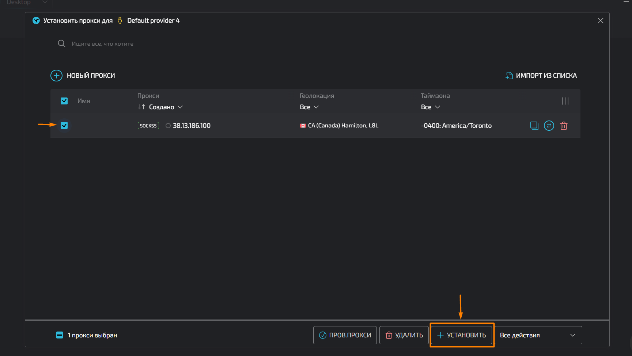
Task: Click the Геолокация column header
Action: (x=317, y=96)
